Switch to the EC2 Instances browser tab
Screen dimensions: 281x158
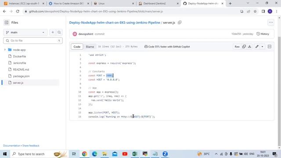[24, 4]
